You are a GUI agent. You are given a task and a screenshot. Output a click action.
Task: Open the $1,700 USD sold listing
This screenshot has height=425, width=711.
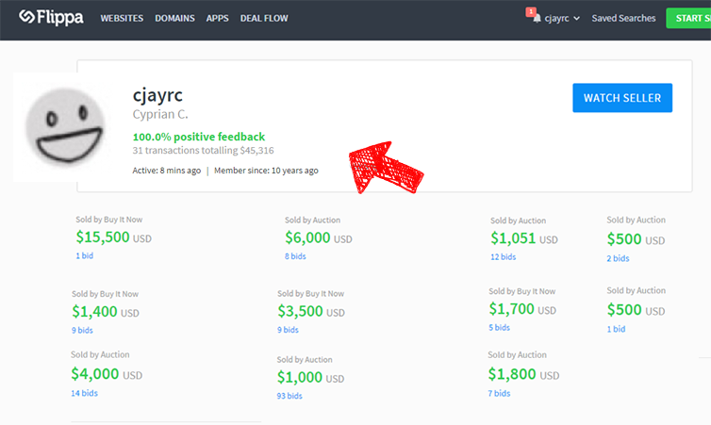522,308
